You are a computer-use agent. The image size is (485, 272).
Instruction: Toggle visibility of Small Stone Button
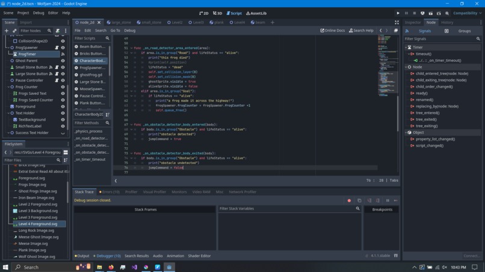coord(63,67)
